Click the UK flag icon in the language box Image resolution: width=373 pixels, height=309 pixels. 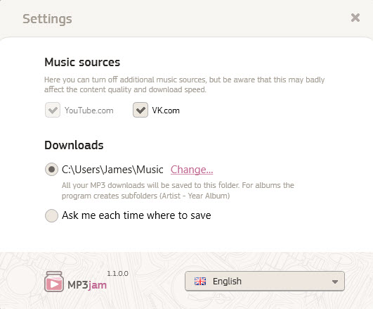point(200,282)
